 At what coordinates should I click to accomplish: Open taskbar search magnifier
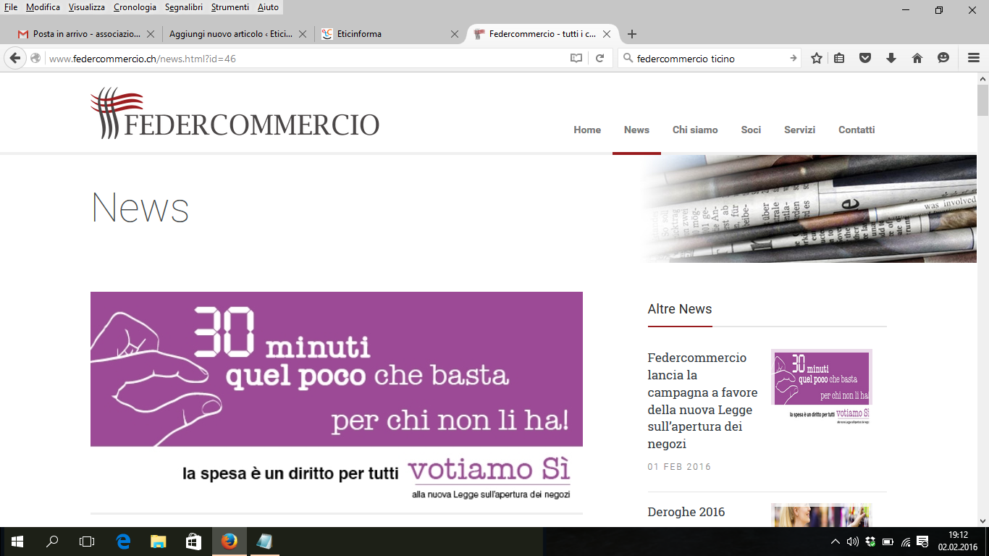tap(52, 542)
